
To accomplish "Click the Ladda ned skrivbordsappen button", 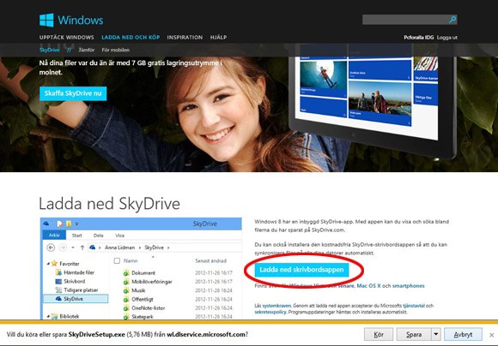I will [x=301, y=270].
